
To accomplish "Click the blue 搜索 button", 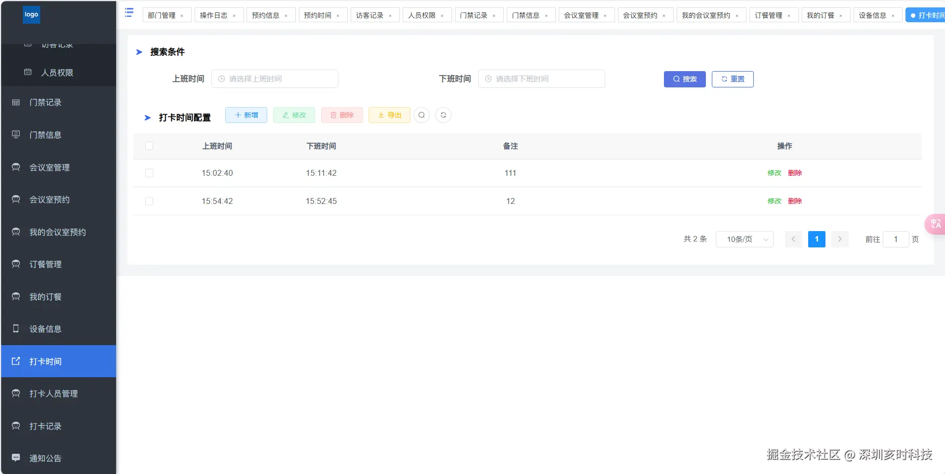I will [x=685, y=79].
